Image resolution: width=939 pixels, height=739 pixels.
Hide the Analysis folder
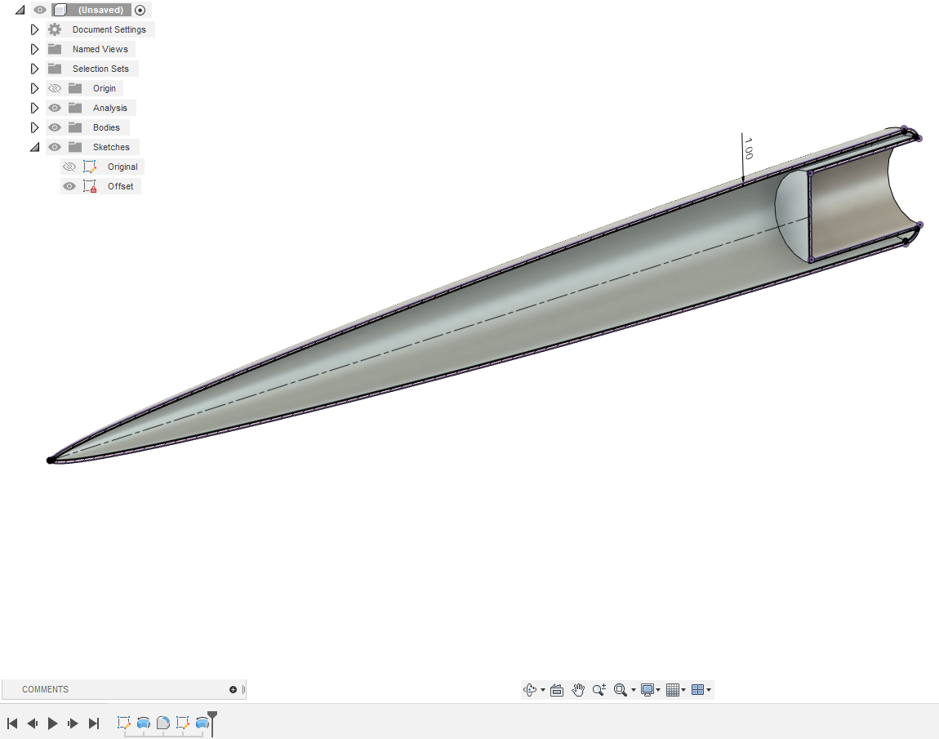[55, 108]
